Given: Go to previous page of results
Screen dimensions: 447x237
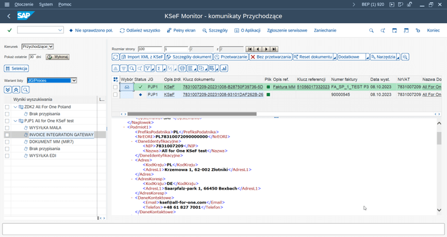Looking at the screenshot, I should (258, 49).
